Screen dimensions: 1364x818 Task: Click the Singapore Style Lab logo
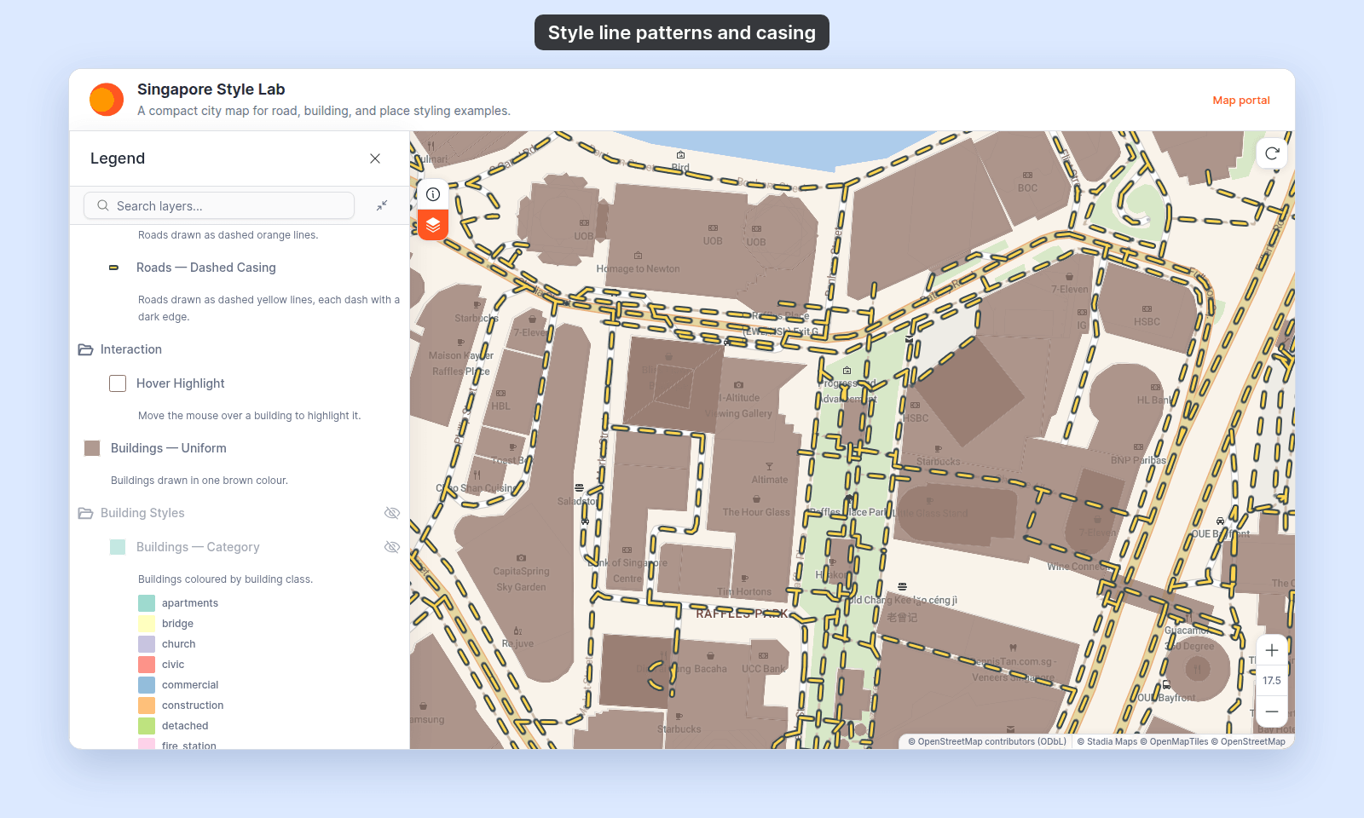pyautogui.click(x=107, y=100)
